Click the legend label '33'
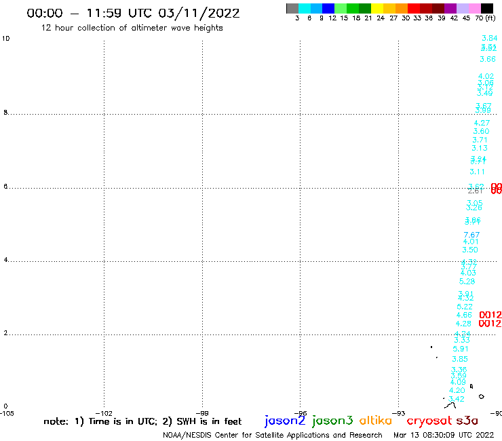This screenshot has height=441, width=502. click(x=417, y=18)
